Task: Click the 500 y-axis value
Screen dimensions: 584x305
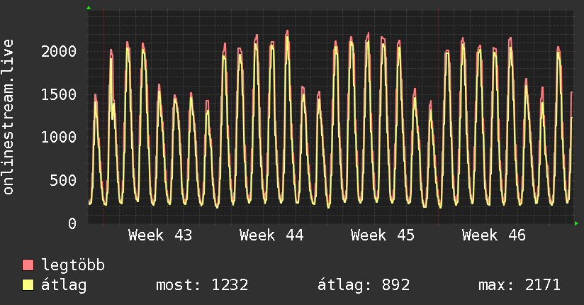Action: click(63, 180)
